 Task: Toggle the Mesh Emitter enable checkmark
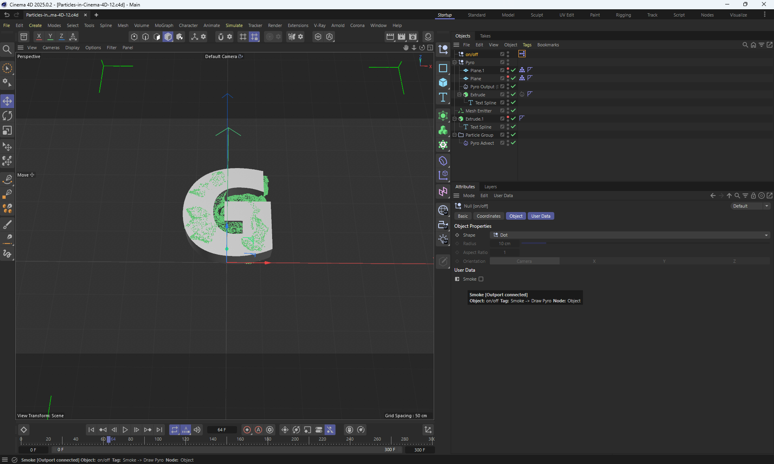pyautogui.click(x=513, y=110)
